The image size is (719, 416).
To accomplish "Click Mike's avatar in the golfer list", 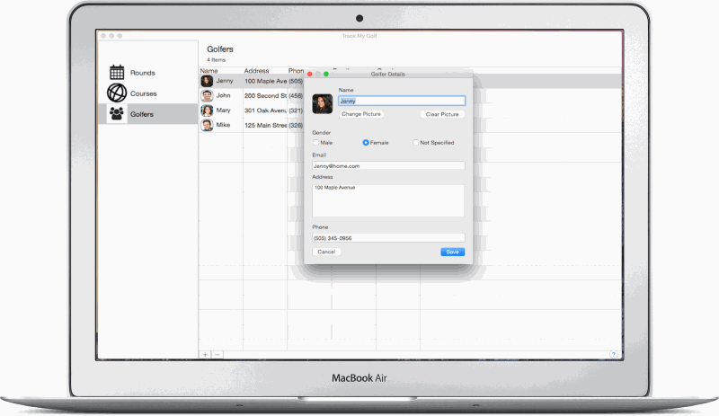I will (207, 126).
